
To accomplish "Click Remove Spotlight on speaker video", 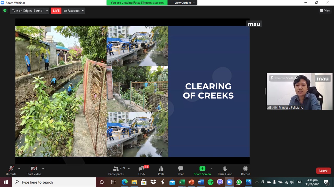I will 284,78.
